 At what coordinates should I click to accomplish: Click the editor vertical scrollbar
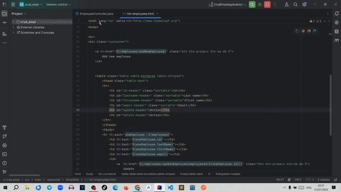pyautogui.click(x=330, y=105)
